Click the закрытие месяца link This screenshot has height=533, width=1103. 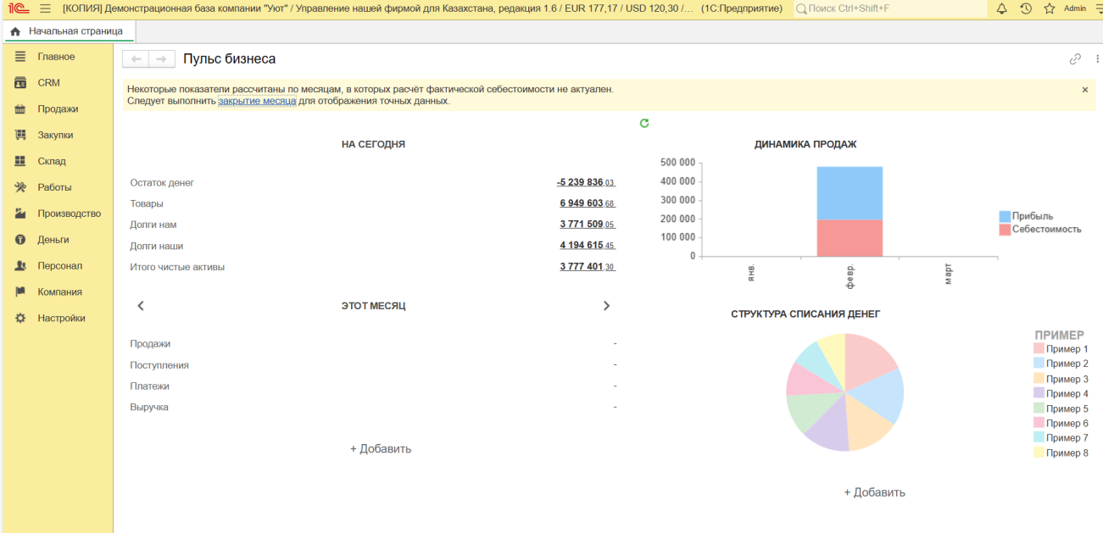coord(257,101)
